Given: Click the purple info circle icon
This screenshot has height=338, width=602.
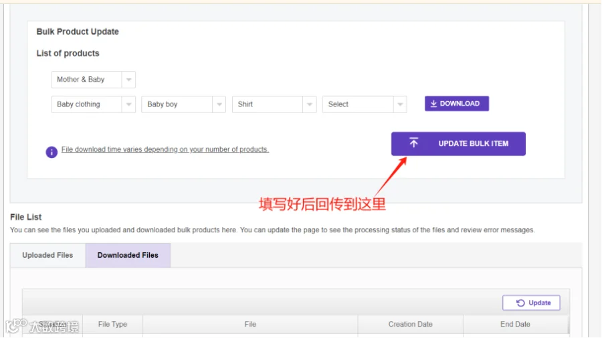Looking at the screenshot, I should (x=52, y=152).
